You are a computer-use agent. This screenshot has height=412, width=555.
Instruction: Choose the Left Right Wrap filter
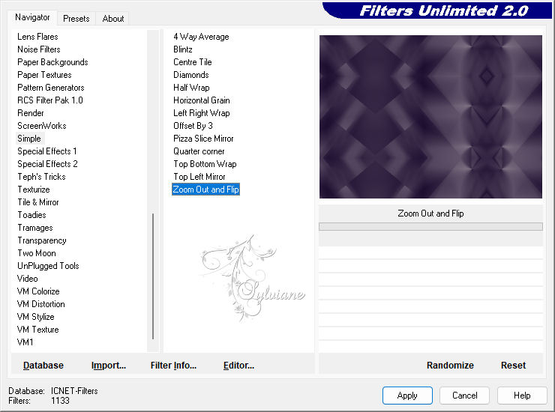tap(202, 113)
